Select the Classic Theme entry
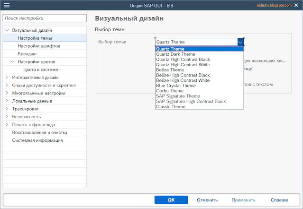Image resolution: width=303 pixels, height=209 pixels. tap(199, 106)
